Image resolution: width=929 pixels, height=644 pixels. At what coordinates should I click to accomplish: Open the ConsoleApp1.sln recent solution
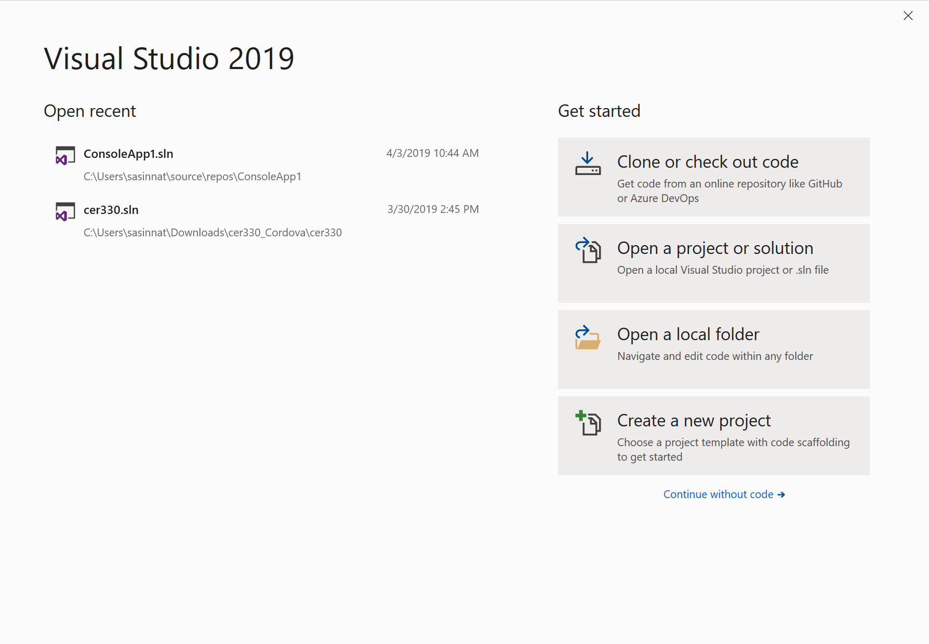pyautogui.click(x=268, y=165)
